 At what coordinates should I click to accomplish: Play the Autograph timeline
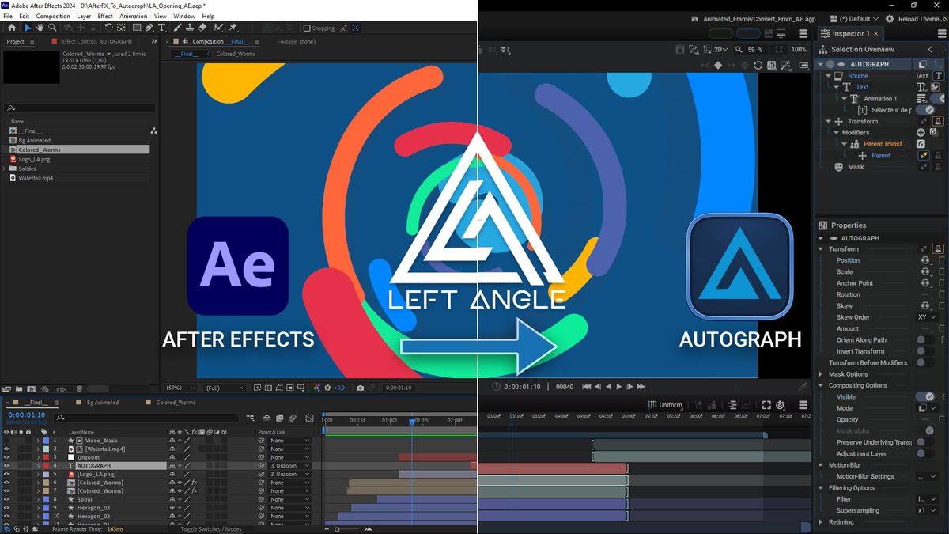[x=619, y=387]
